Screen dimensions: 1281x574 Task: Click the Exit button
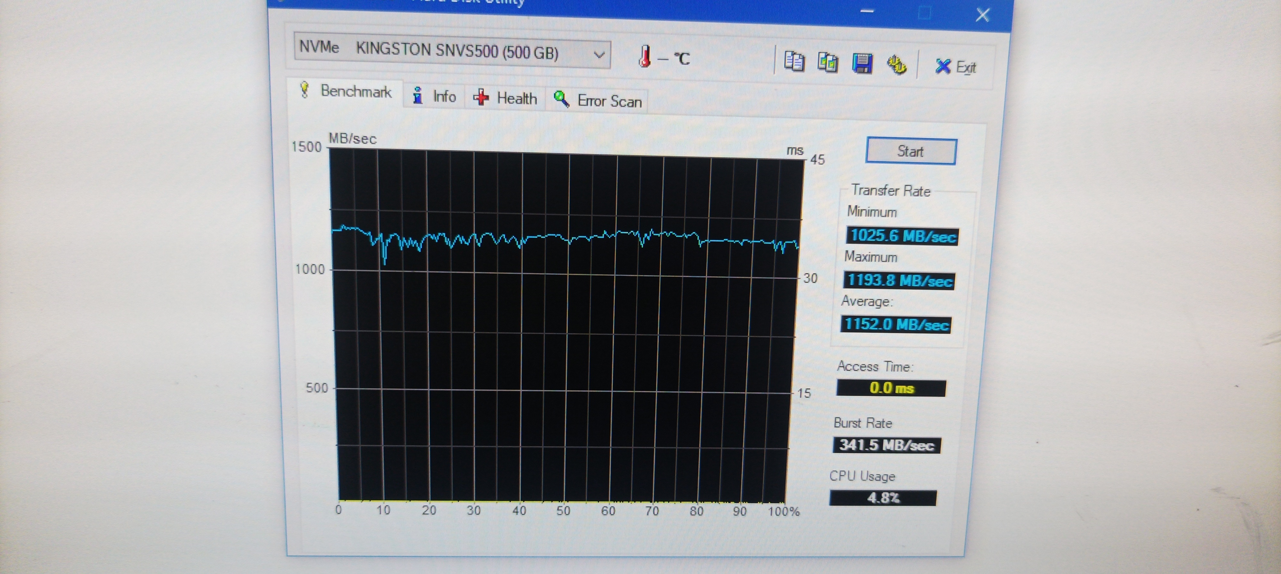[x=956, y=67]
